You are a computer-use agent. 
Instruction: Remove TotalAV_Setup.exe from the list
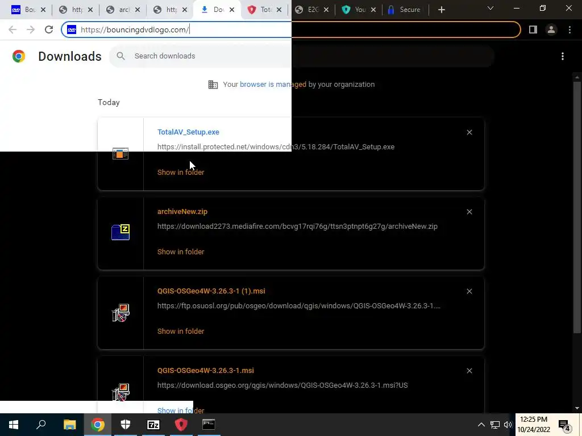[469, 132]
